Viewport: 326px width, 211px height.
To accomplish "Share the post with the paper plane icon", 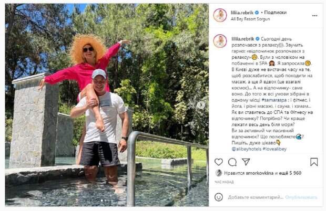I will (246, 162).
